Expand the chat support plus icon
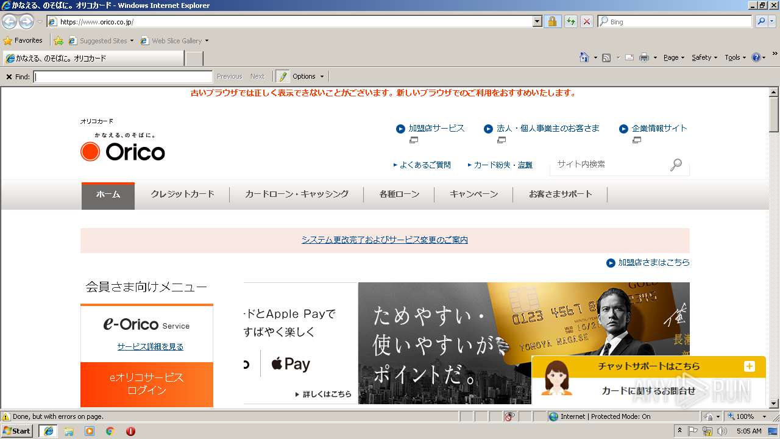 point(749,366)
